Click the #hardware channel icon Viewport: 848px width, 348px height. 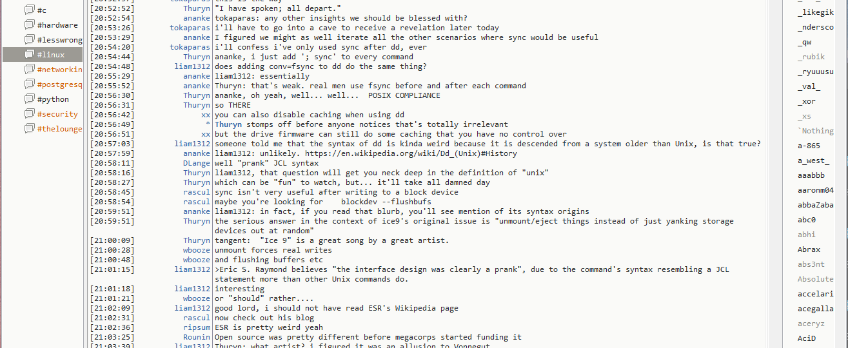[29, 25]
